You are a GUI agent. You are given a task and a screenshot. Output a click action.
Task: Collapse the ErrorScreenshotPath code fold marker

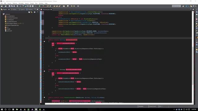point(44,71)
